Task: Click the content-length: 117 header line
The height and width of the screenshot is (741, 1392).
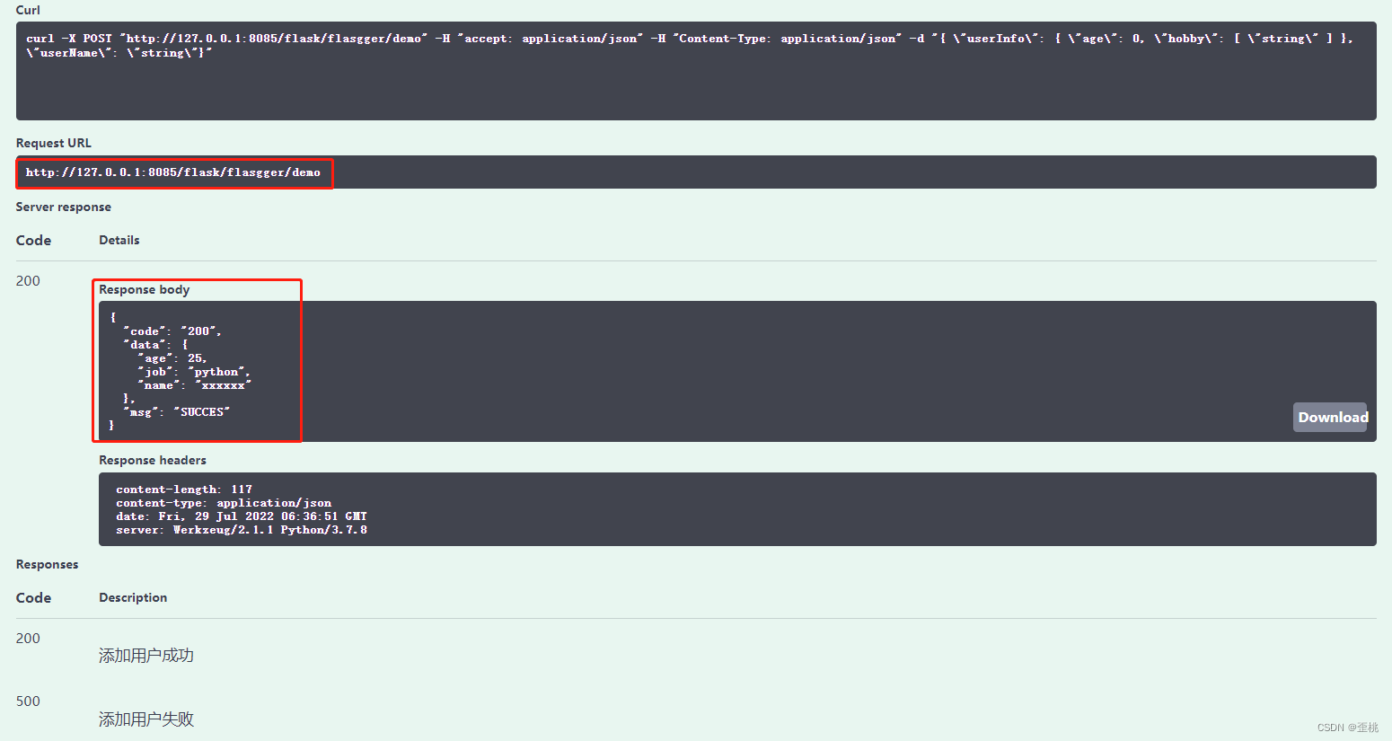Action: coord(184,490)
